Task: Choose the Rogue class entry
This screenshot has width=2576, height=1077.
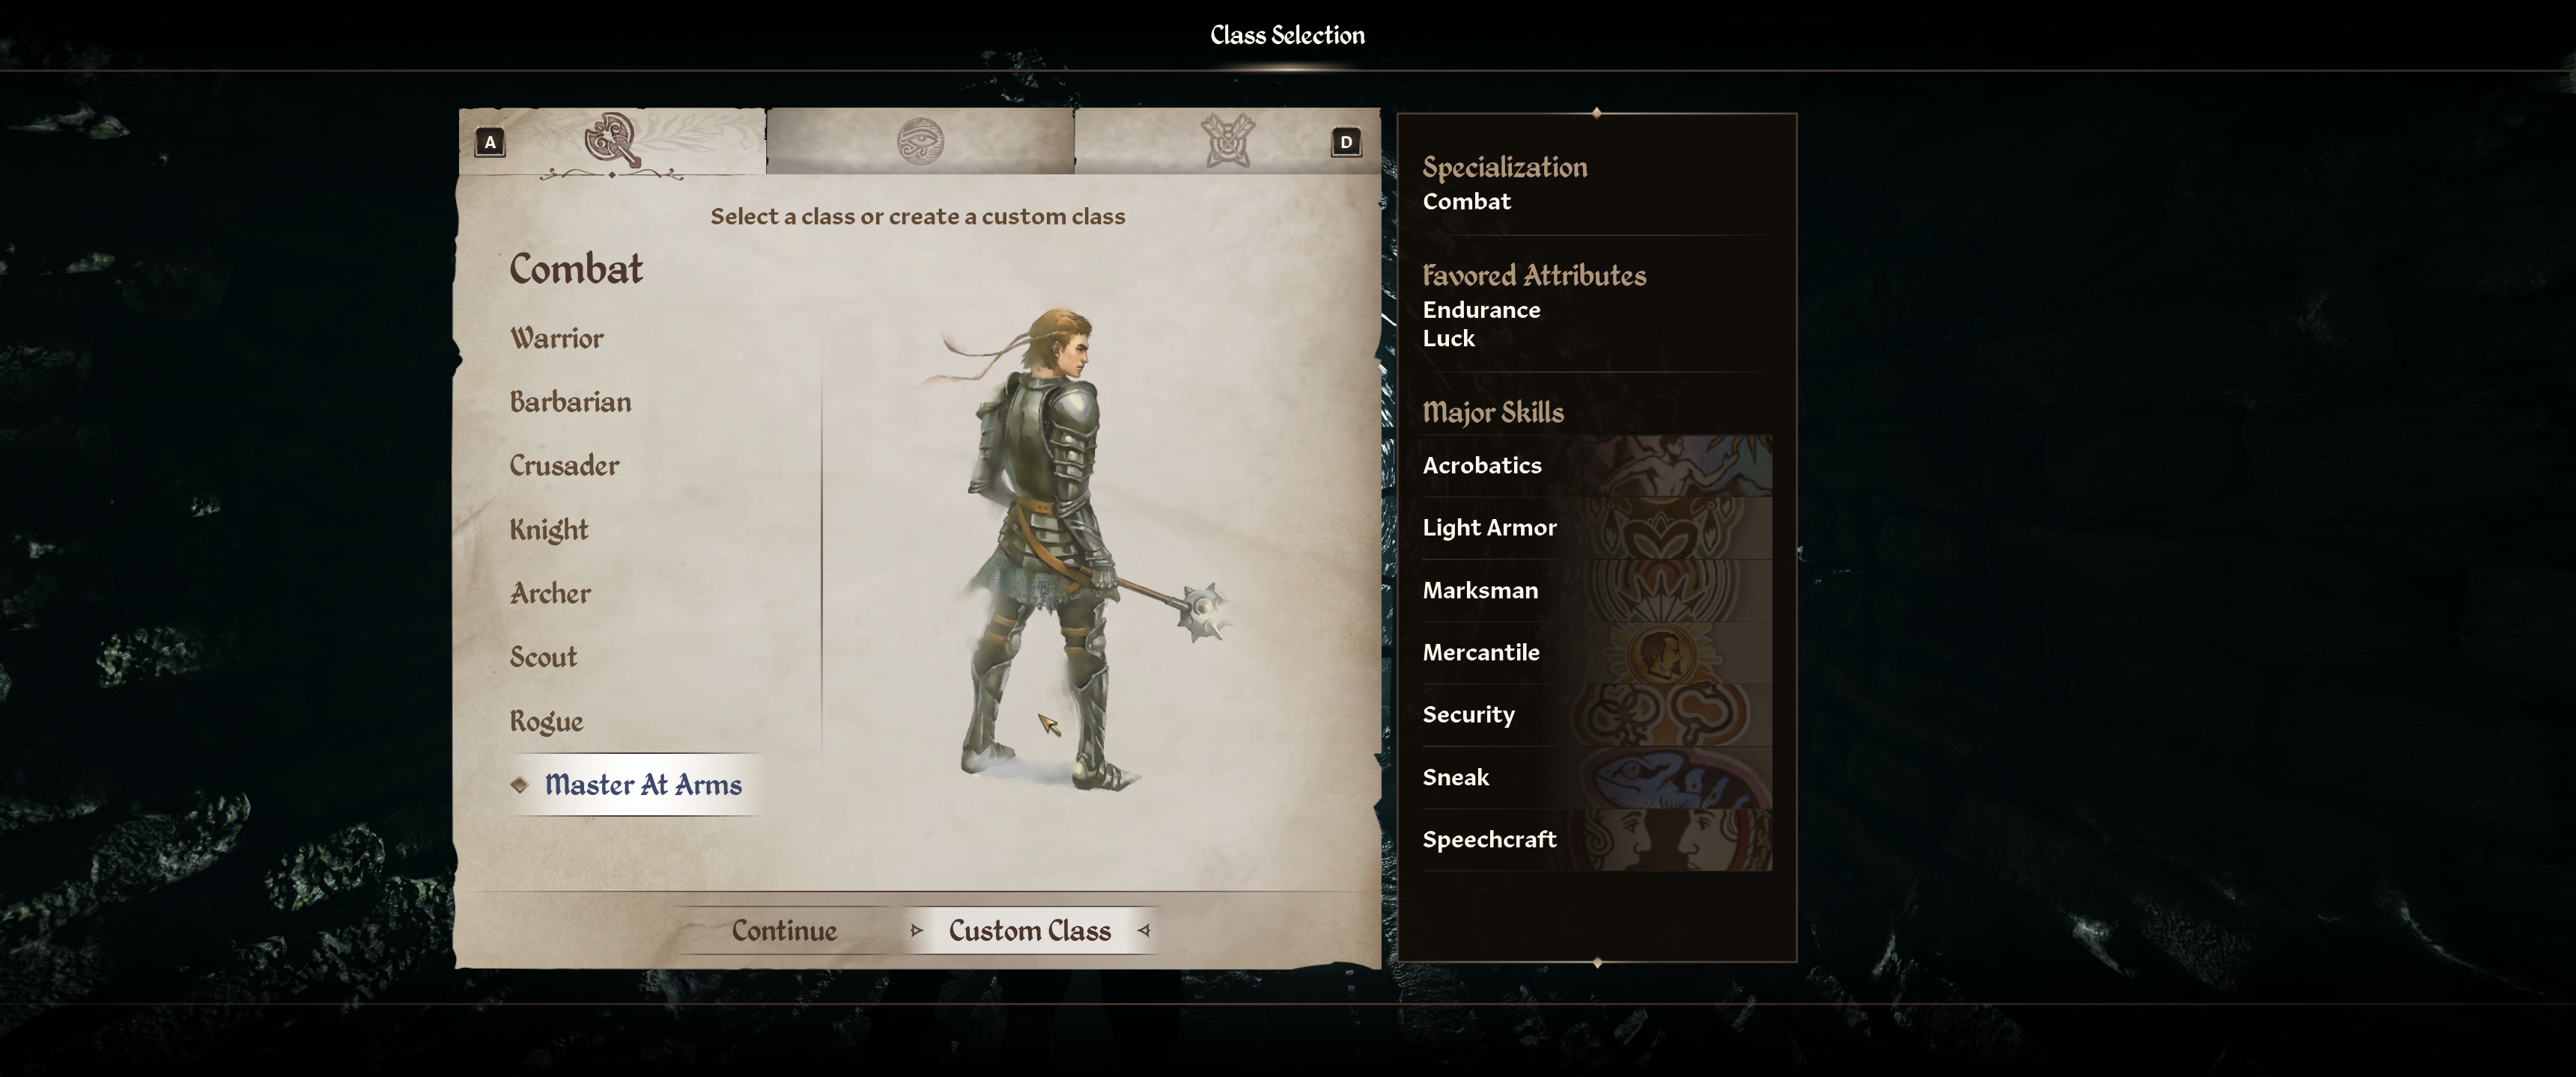Action: [x=547, y=721]
